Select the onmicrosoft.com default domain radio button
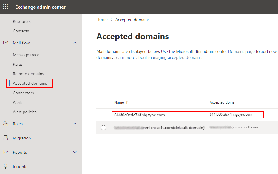 point(104,128)
